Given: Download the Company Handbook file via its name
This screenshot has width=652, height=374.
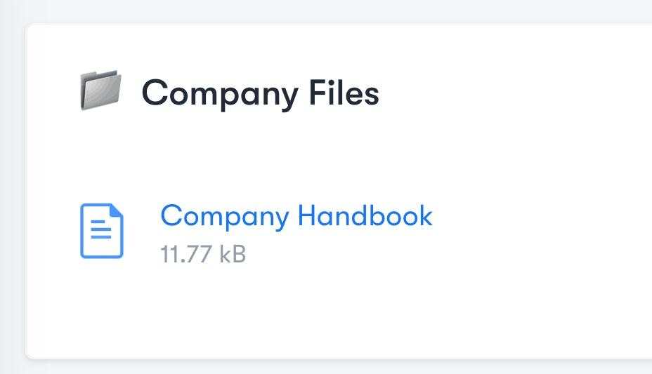Looking at the screenshot, I should 296,216.
